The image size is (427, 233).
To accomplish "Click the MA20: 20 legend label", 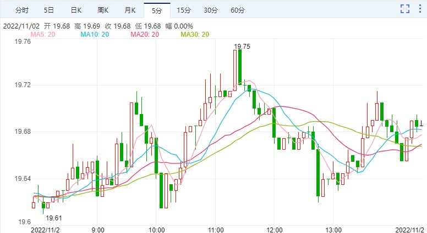I will pos(145,35).
